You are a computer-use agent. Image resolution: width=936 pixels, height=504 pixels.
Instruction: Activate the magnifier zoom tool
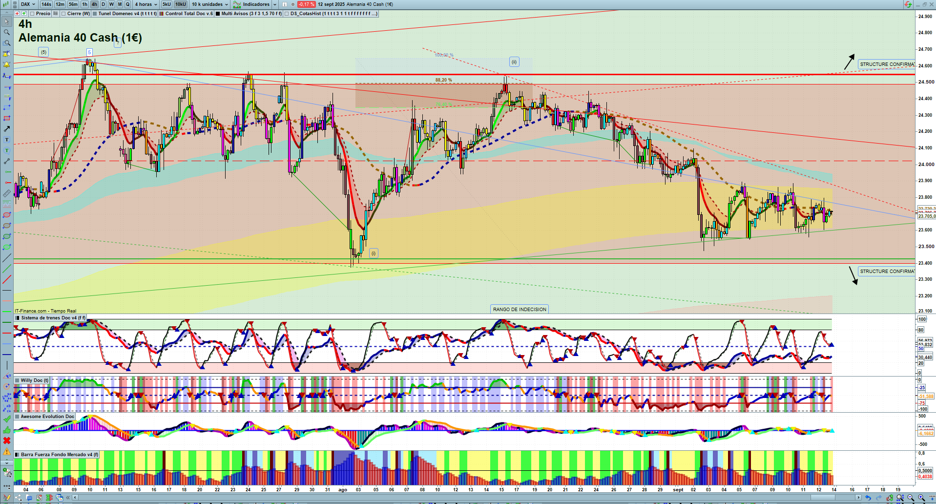tap(7, 32)
